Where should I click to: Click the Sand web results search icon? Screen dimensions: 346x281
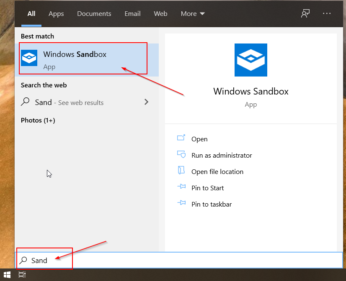(x=25, y=102)
